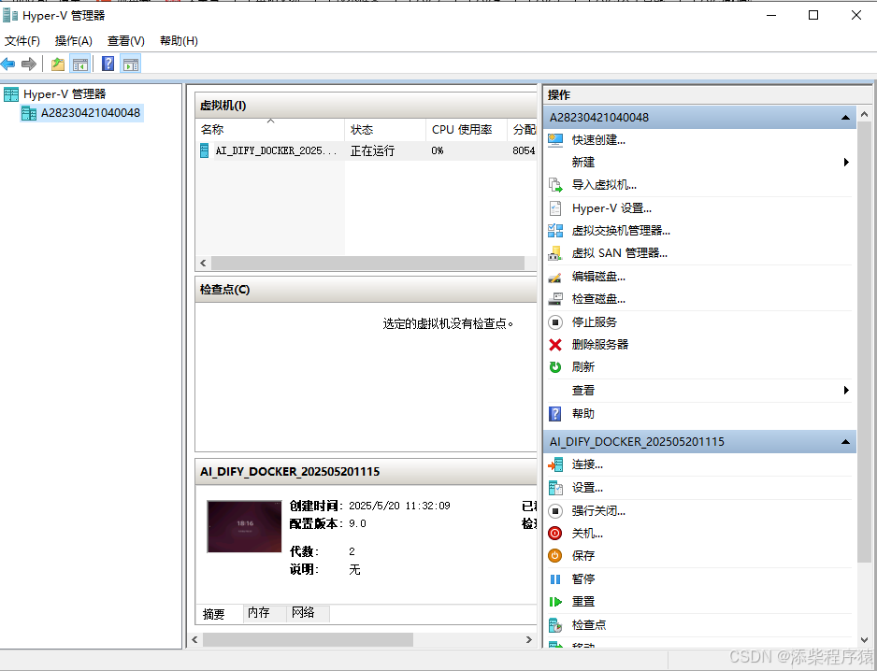Click the 停止服务 stop icon
Viewport: 877px width, 671px height.
555,322
